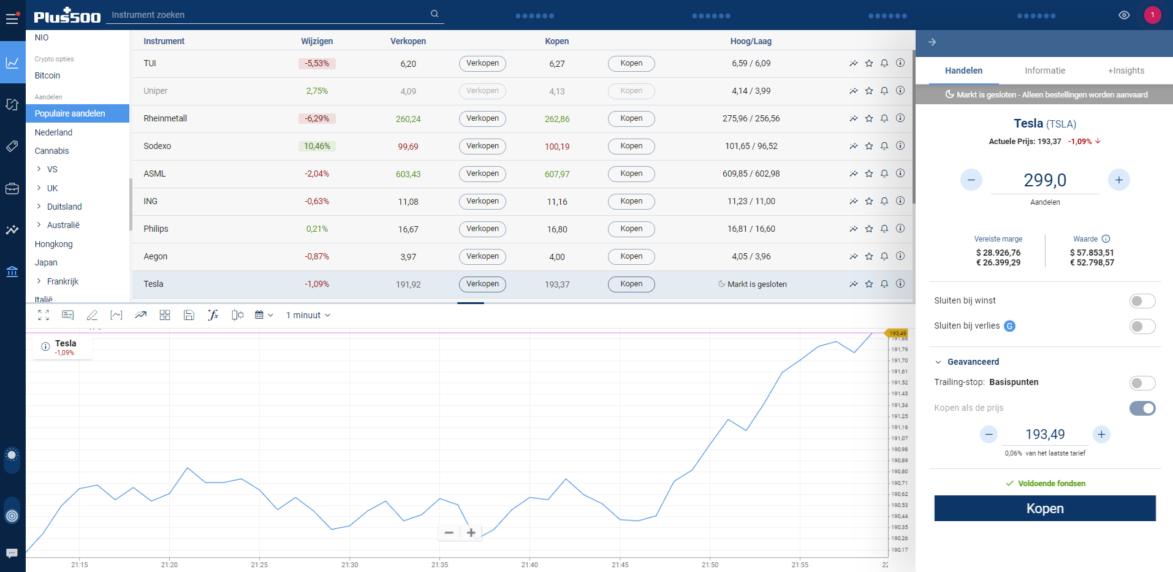Select the chart drawing pencil tool

[x=92, y=315]
